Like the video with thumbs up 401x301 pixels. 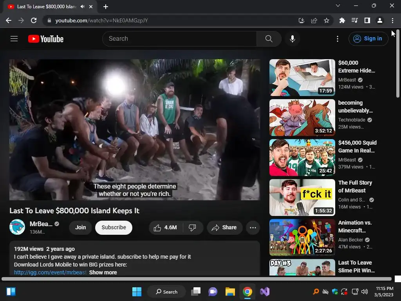(166, 228)
